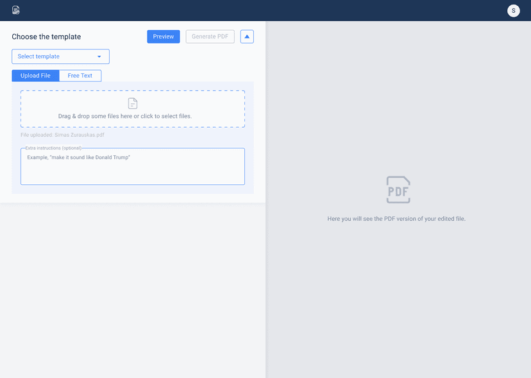Click the Generate PDF button
Viewport: 531px width, 378px height.
(x=210, y=37)
